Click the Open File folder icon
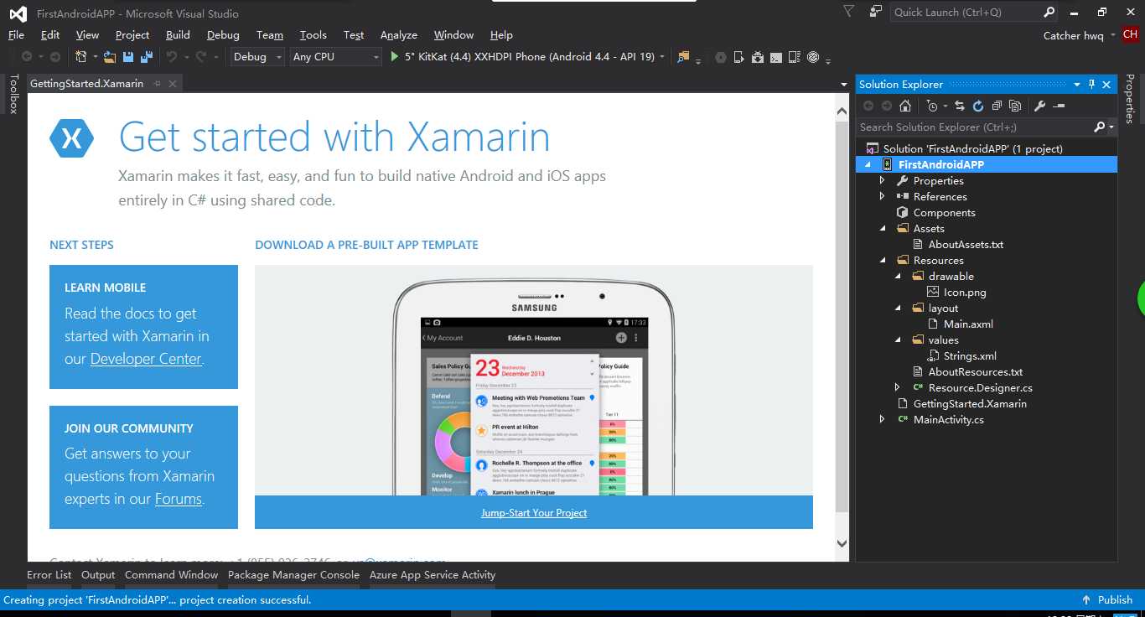The height and width of the screenshot is (617, 1145). (x=109, y=57)
